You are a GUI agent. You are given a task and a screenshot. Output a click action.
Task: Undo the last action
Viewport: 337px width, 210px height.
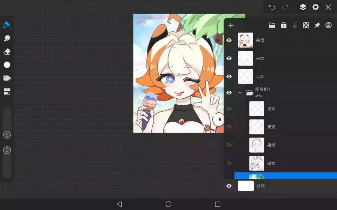[x=272, y=7]
